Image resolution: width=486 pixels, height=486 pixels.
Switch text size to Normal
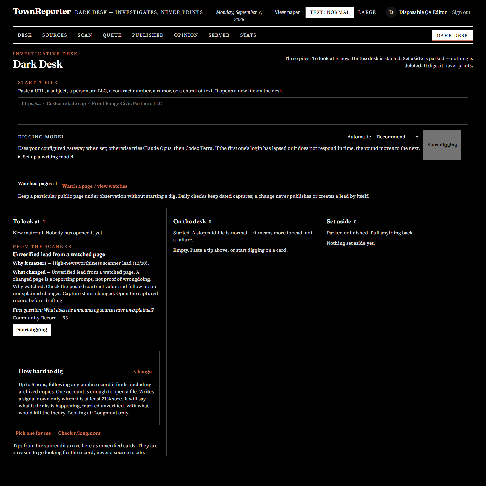330,12
